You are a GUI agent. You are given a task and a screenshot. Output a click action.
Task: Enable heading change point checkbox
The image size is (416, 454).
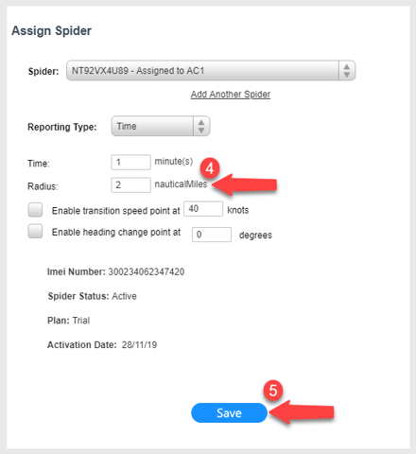(35, 231)
